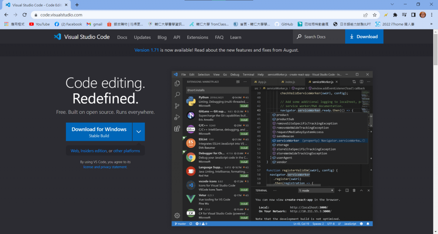Open the API navigation item

click(x=177, y=37)
